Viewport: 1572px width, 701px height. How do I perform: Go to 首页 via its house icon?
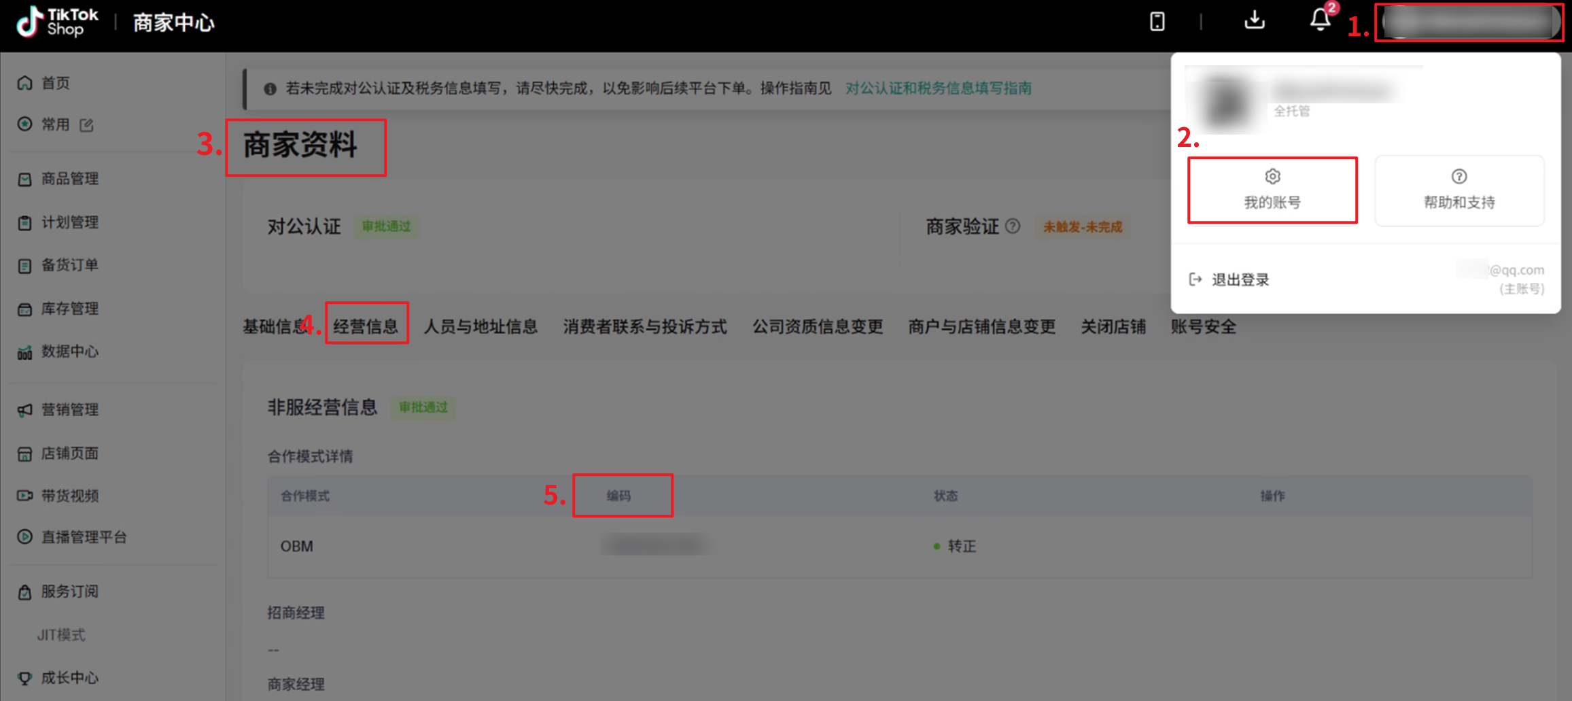25,83
